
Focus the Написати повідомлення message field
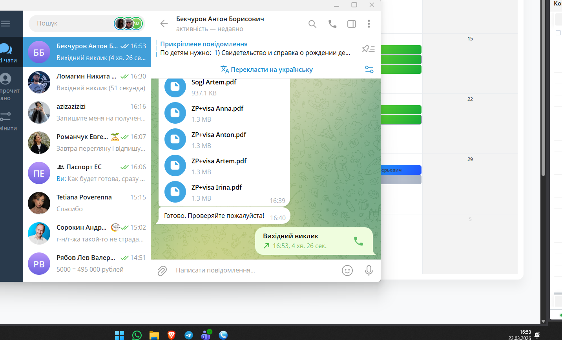(255, 271)
